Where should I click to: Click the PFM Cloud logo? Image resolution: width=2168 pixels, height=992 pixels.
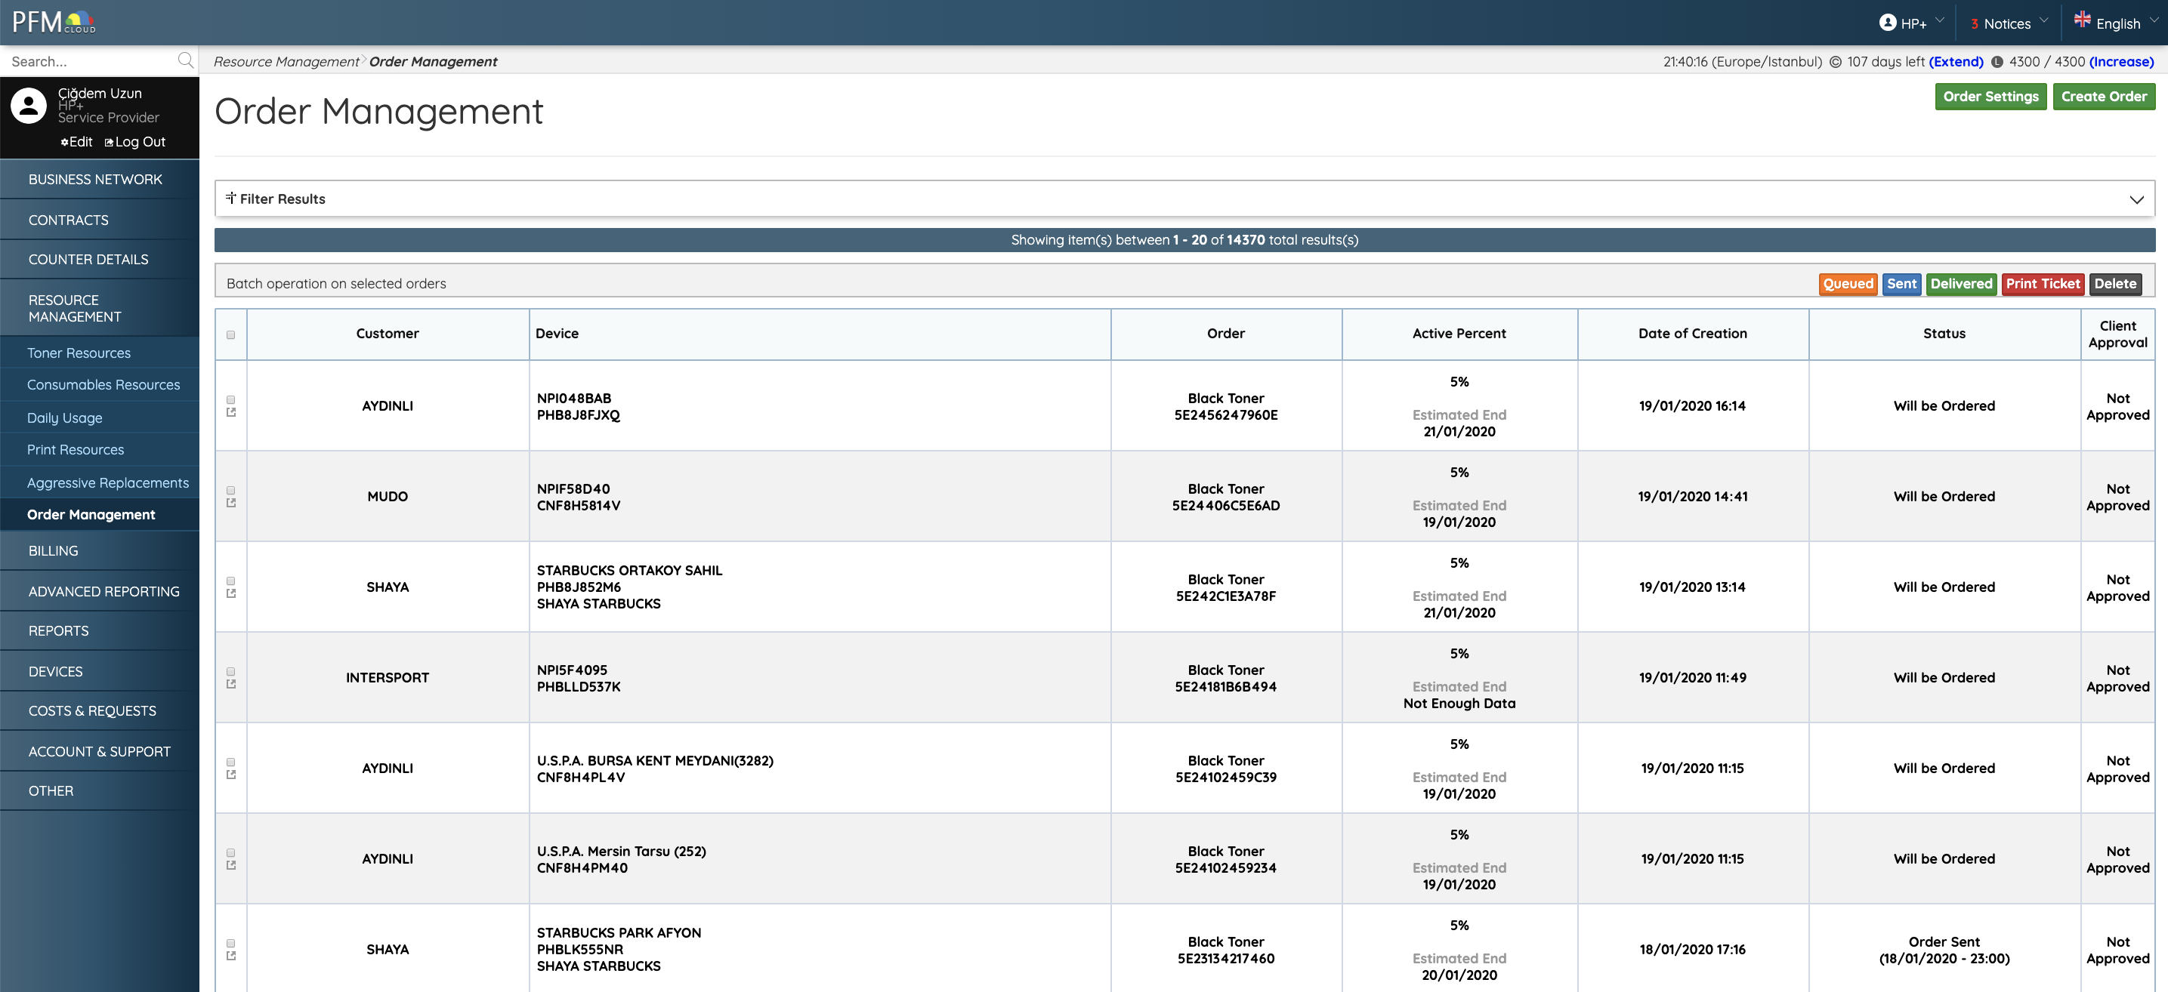point(52,21)
